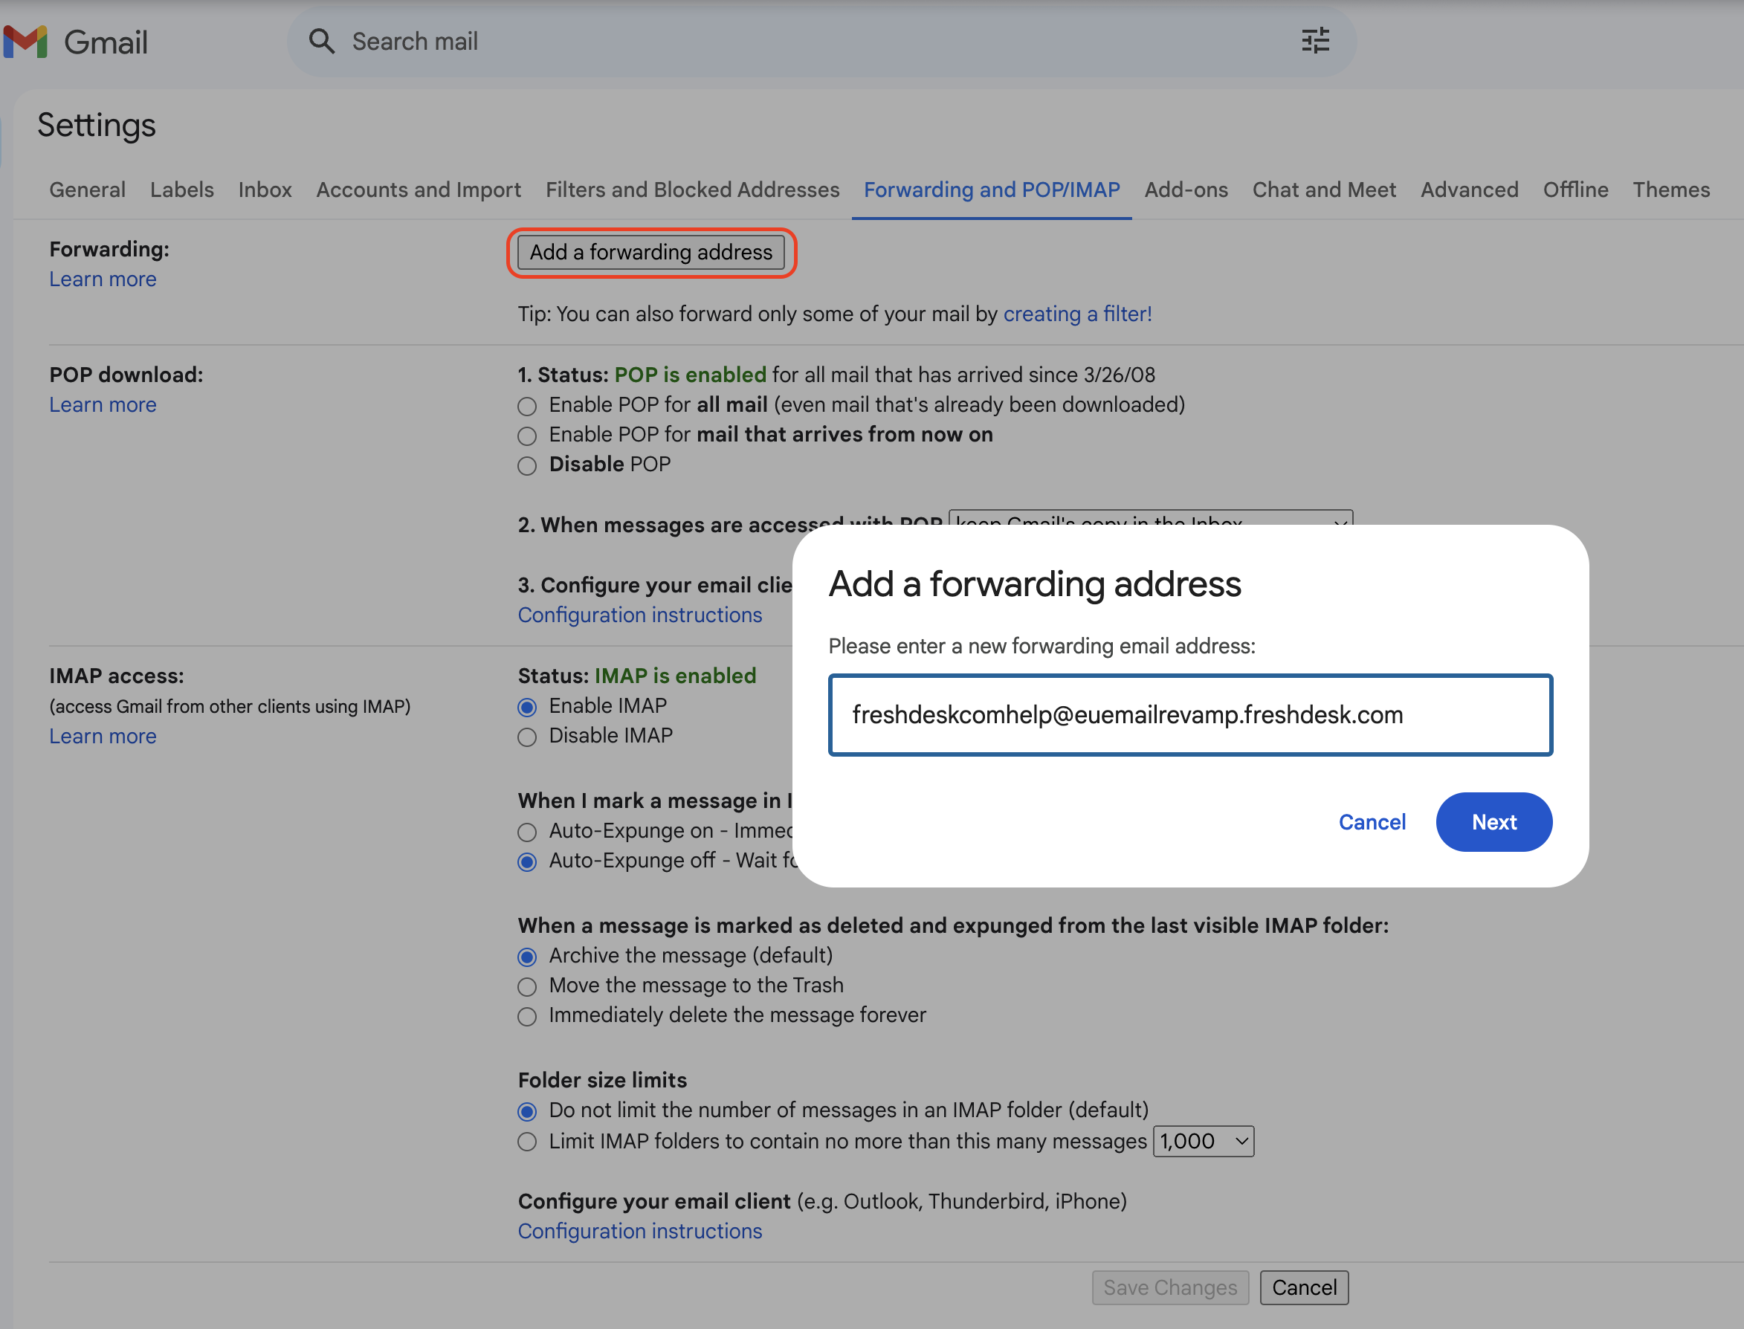Open the creating a filter link
This screenshot has height=1329, width=1744.
tap(1077, 314)
